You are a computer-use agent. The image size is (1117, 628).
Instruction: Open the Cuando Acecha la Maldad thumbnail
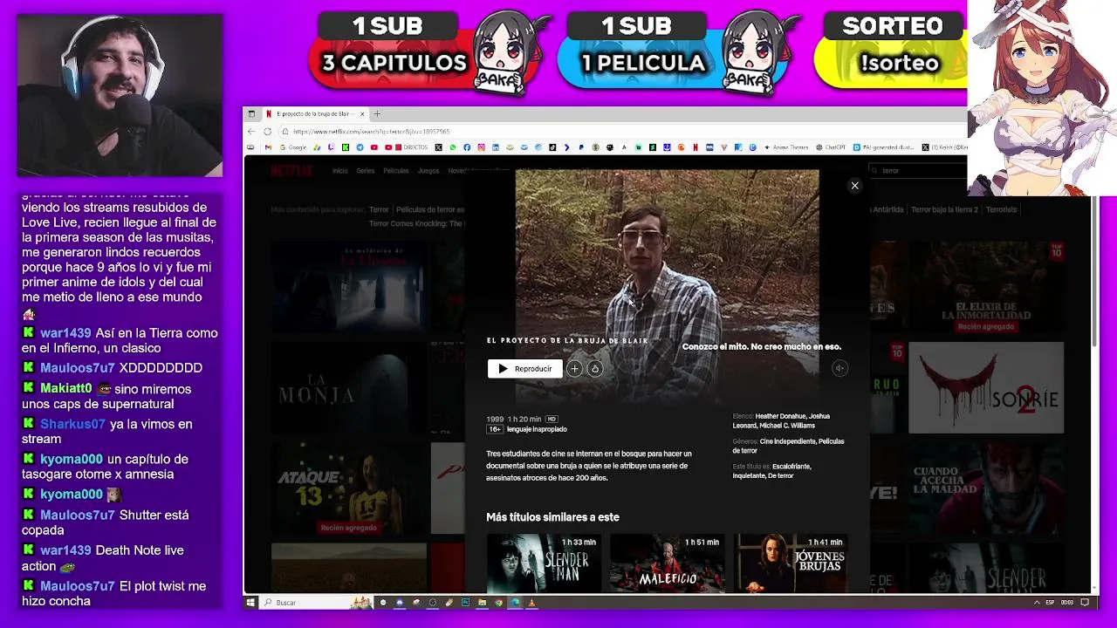tap(986, 488)
